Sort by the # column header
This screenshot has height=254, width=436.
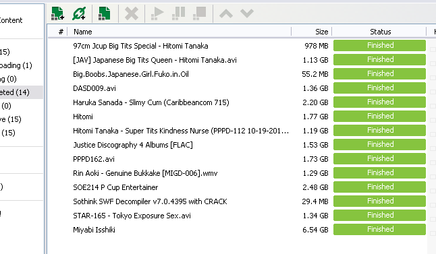(61, 32)
